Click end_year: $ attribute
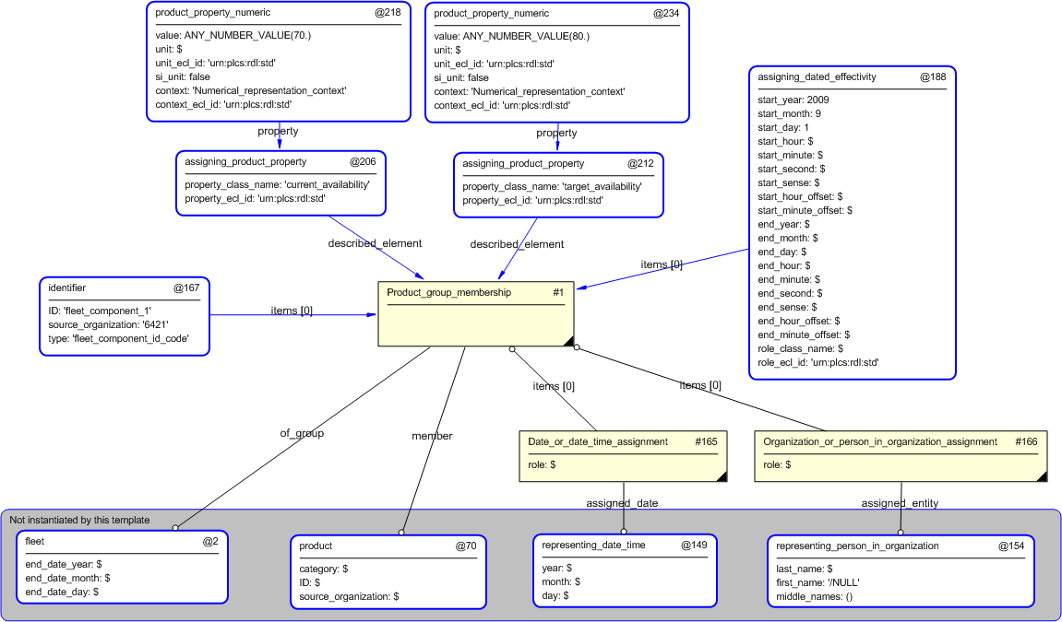 click(x=783, y=225)
